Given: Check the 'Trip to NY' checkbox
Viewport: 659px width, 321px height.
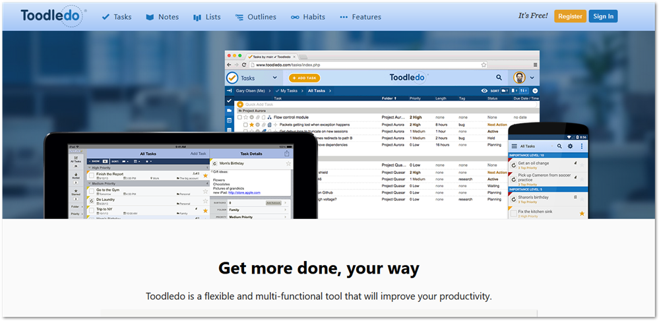Looking at the screenshot, I should pos(91,211).
